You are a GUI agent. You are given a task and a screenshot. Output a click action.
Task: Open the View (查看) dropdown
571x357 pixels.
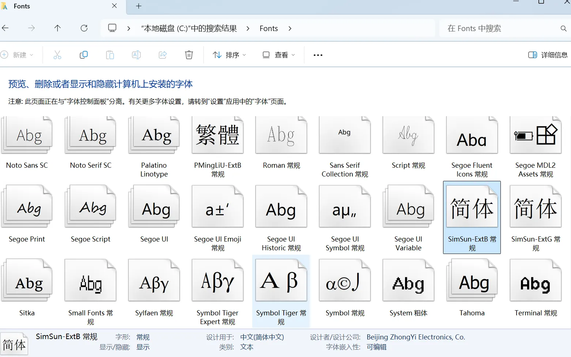(279, 55)
